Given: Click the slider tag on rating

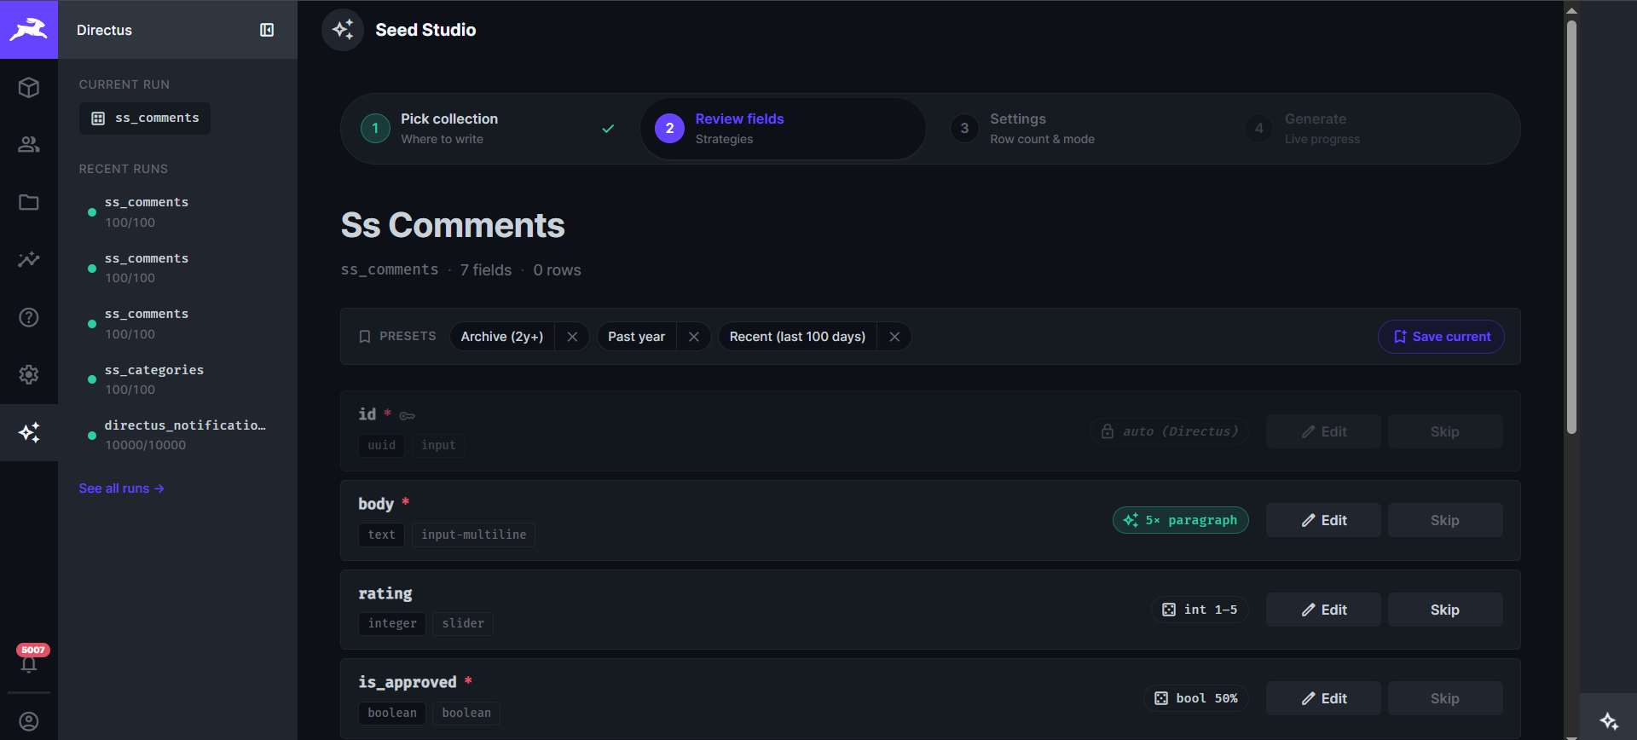Looking at the screenshot, I should tap(463, 624).
